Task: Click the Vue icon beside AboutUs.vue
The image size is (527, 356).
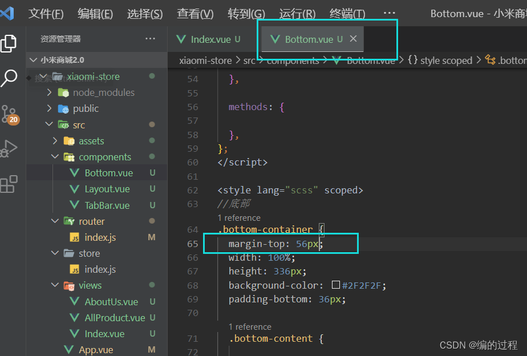Action: 75,302
